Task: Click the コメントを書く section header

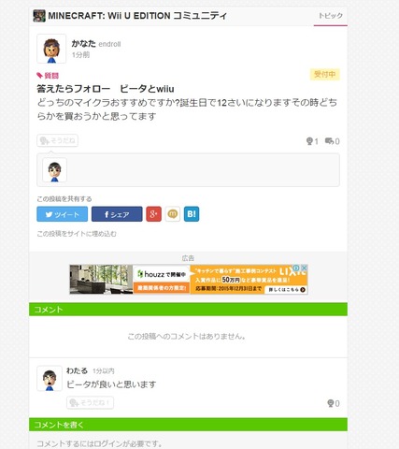Action: (188, 425)
